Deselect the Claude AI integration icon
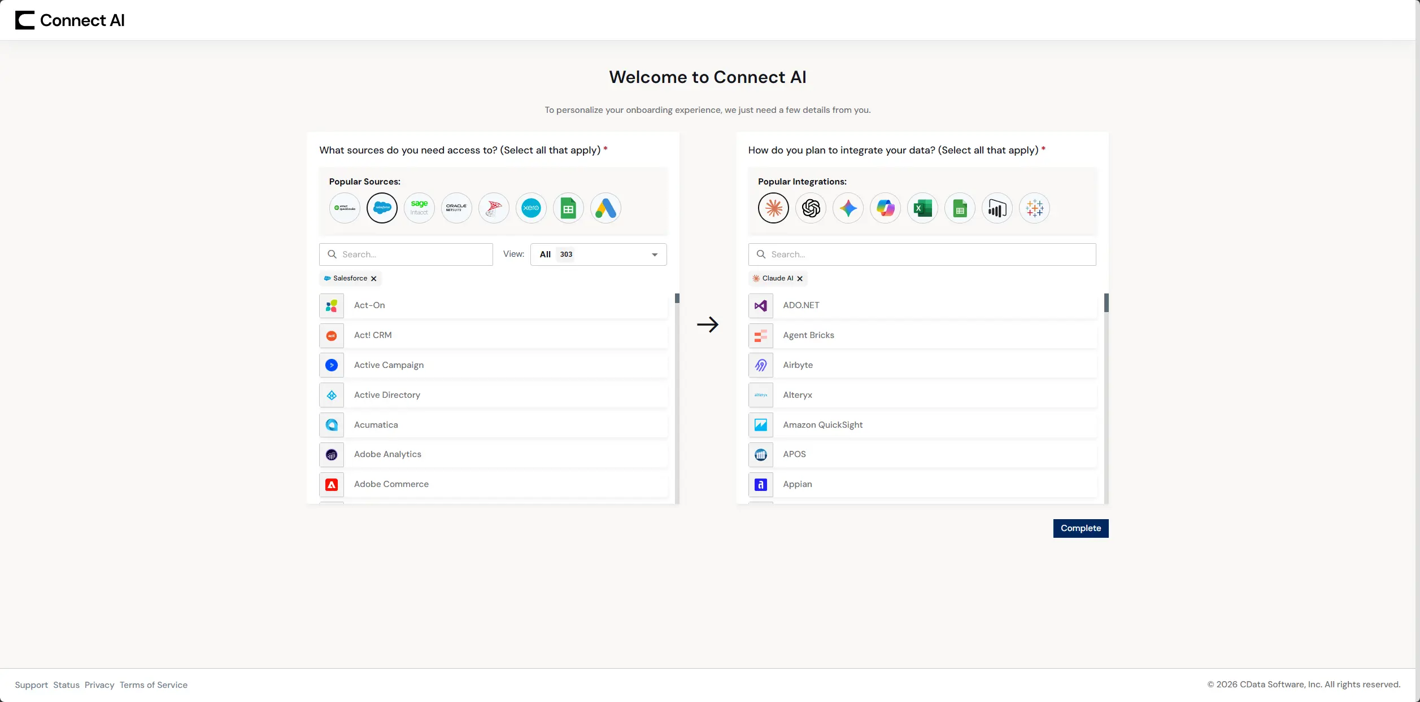 point(773,208)
